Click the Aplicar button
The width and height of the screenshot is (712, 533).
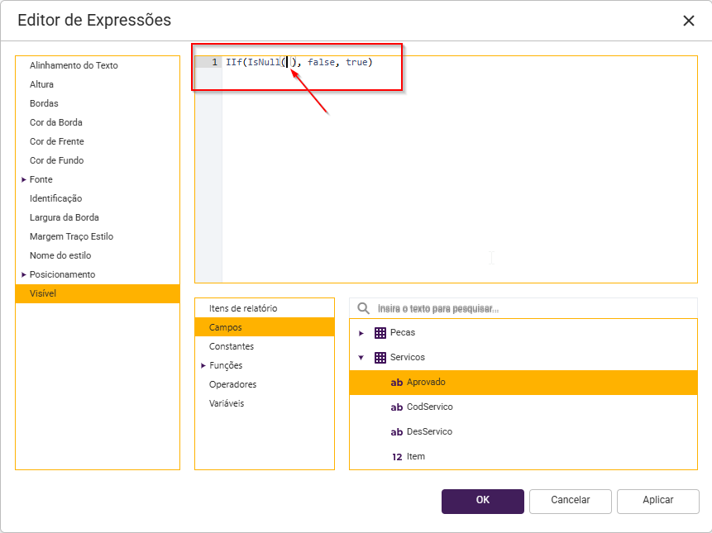click(x=657, y=501)
